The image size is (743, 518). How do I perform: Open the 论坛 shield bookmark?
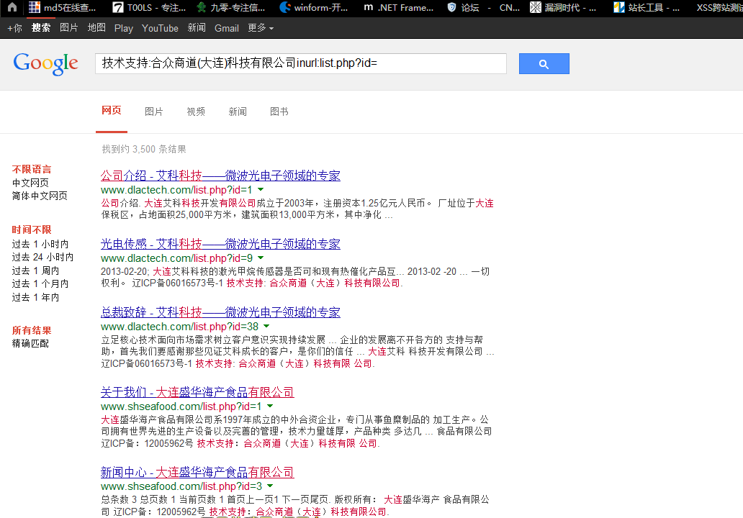coord(483,7)
